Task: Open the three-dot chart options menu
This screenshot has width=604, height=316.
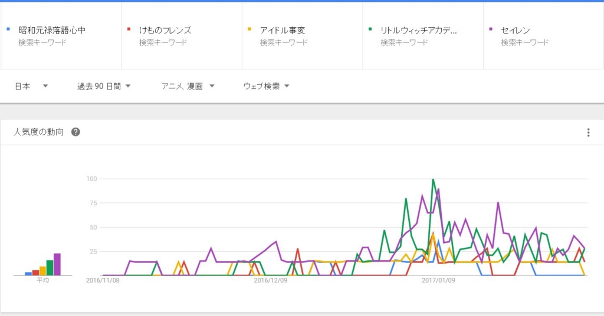Action: (x=588, y=132)
